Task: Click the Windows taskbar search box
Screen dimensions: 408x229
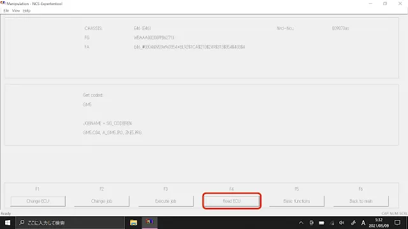Action: [70, 223]
